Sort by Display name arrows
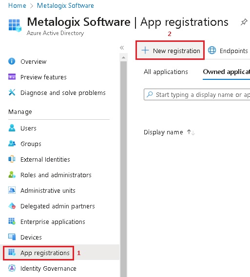The height and width of the screenshot is (277, 250). (191, 132)
